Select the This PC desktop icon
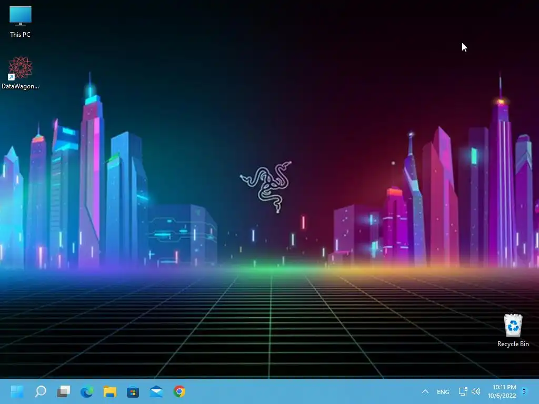The height and width of the screenshot is (404, 539). [x=21, y=22]
